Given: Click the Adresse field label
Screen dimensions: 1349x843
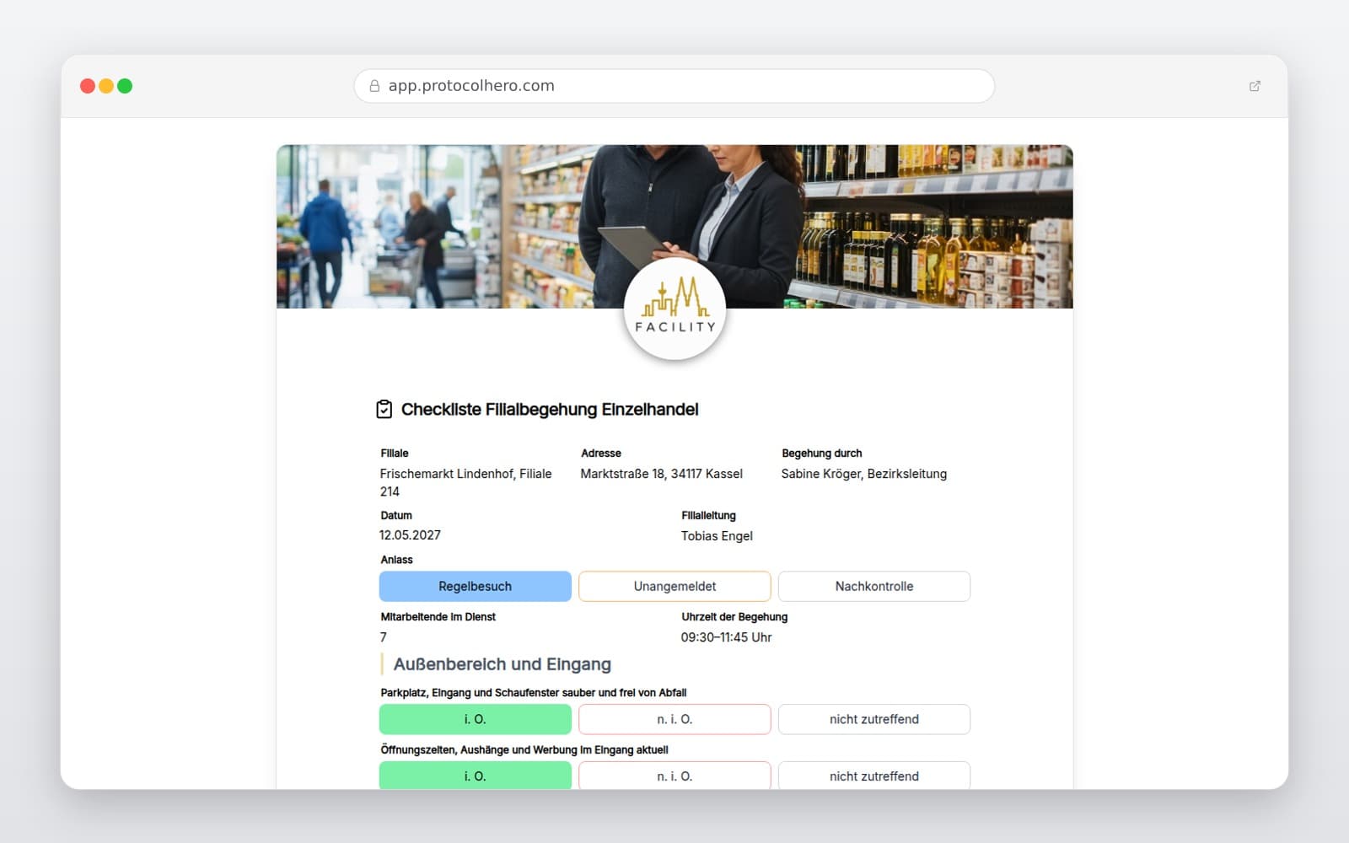Looking at the screenshot, I should (601, 454).
